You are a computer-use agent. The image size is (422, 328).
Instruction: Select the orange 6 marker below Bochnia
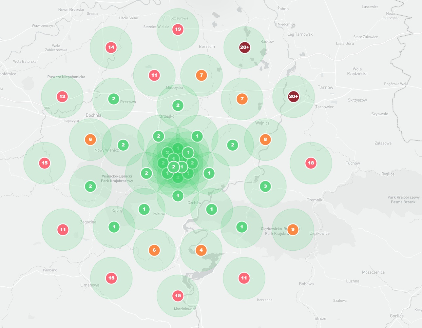tap(90, 140)
